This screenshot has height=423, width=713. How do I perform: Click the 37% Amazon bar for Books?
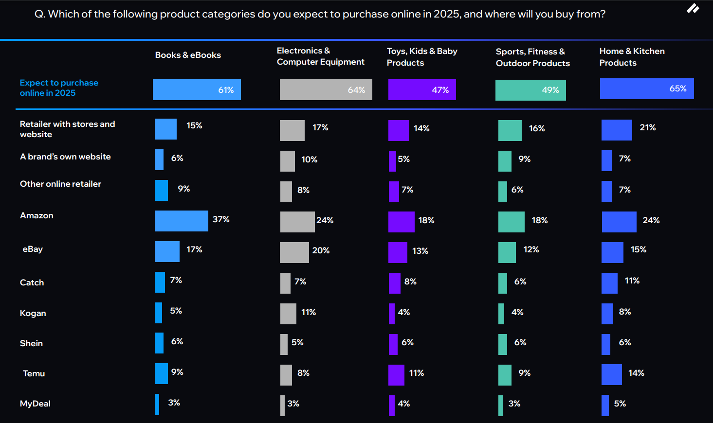pyautogui.click(x=181, y=221)
